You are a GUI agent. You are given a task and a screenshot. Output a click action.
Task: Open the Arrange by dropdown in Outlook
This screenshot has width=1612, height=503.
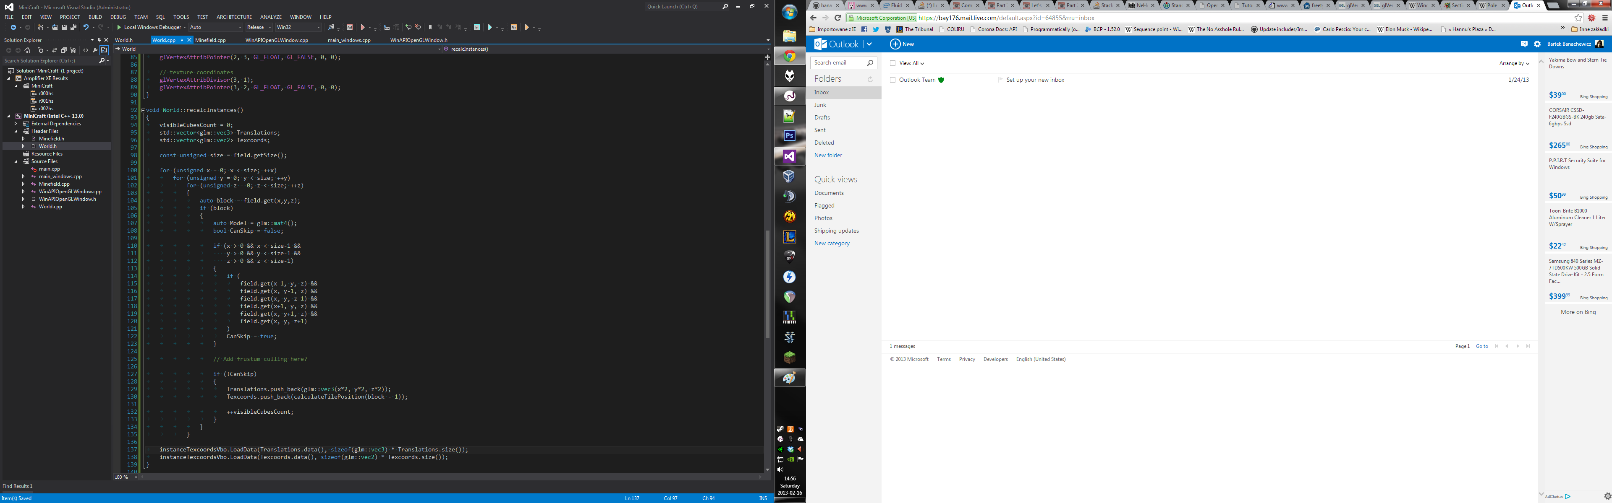(x=1514, y=63)
